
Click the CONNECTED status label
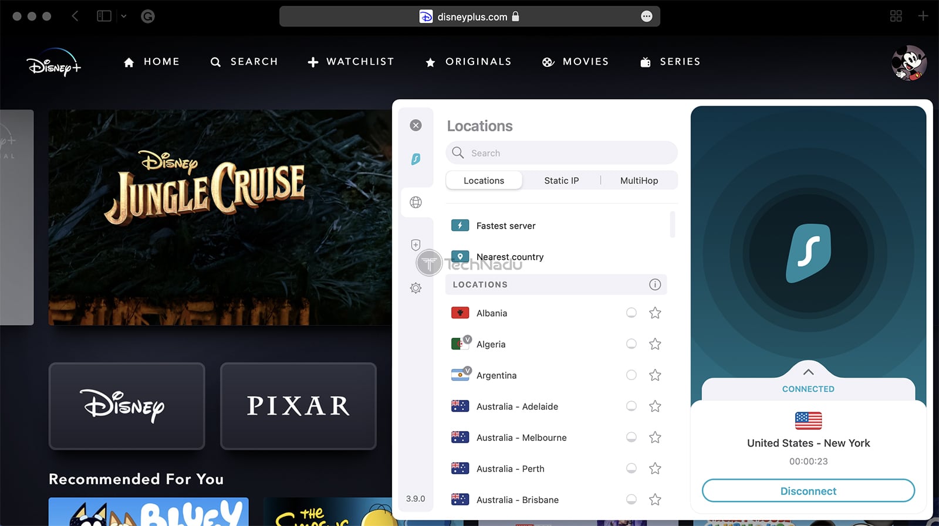pos(808,389)
